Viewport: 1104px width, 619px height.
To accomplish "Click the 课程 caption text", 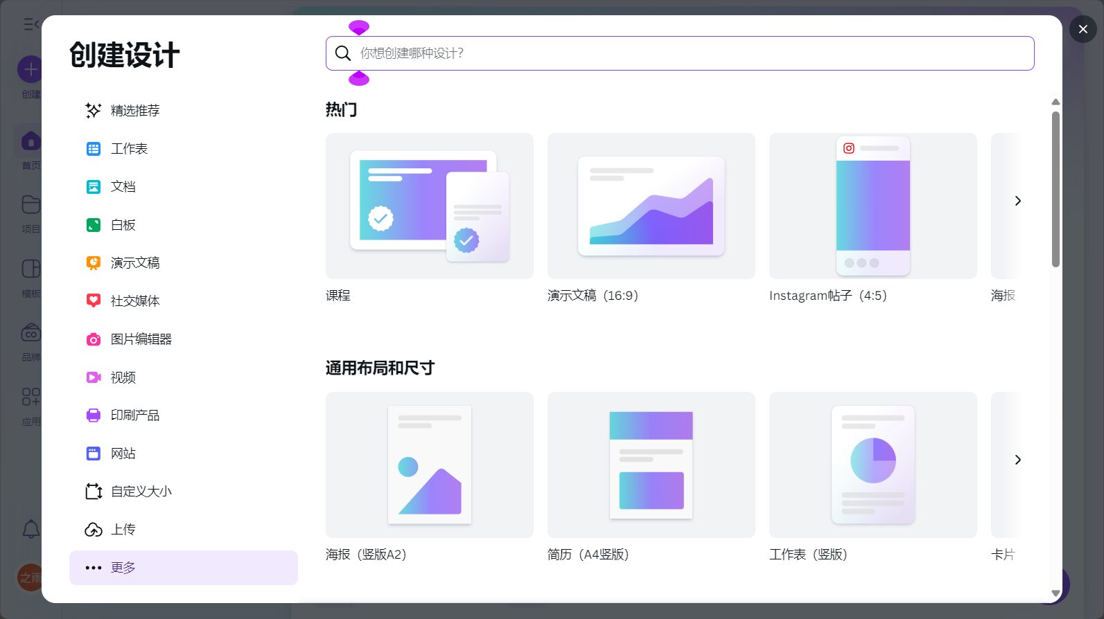I will pos(338,296).
